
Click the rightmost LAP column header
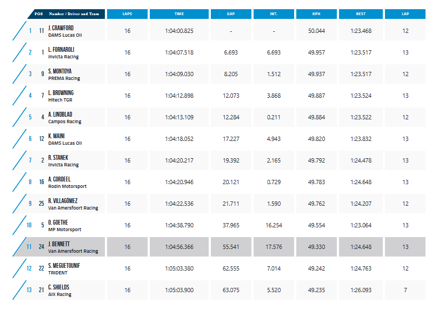click(405, 14)
